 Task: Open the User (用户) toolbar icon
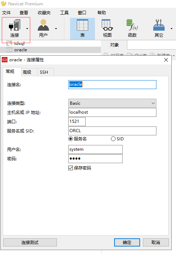pos(43,25)
